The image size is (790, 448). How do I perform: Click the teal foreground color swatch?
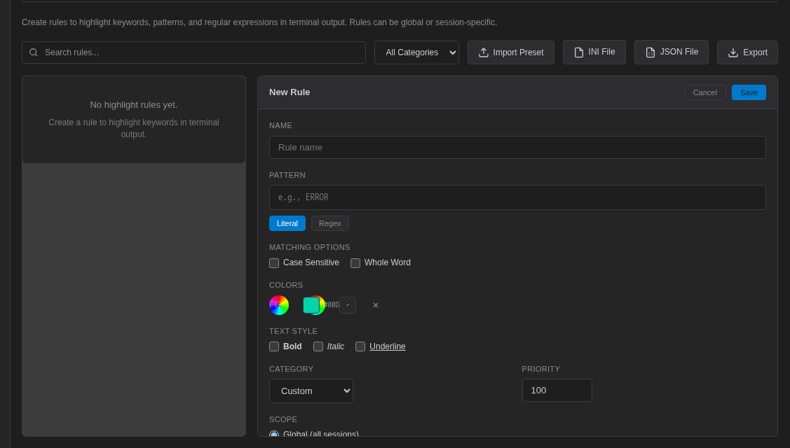311,305
